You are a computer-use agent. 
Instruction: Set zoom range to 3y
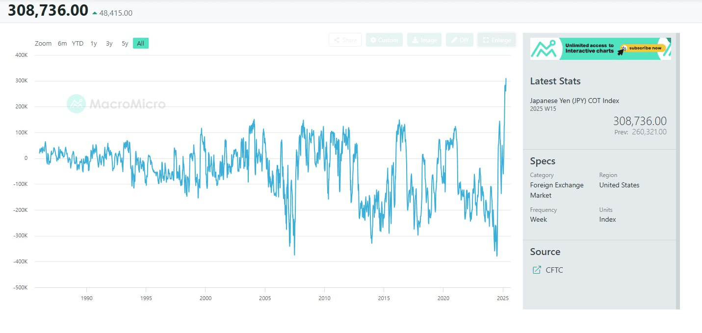click(109, 43)
